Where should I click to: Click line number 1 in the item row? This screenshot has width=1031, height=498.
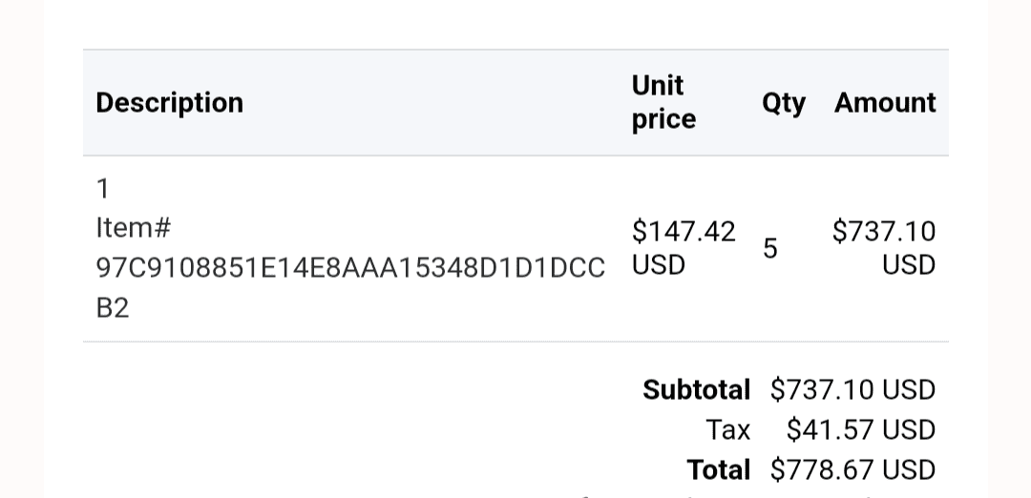(x=103, y=189)
